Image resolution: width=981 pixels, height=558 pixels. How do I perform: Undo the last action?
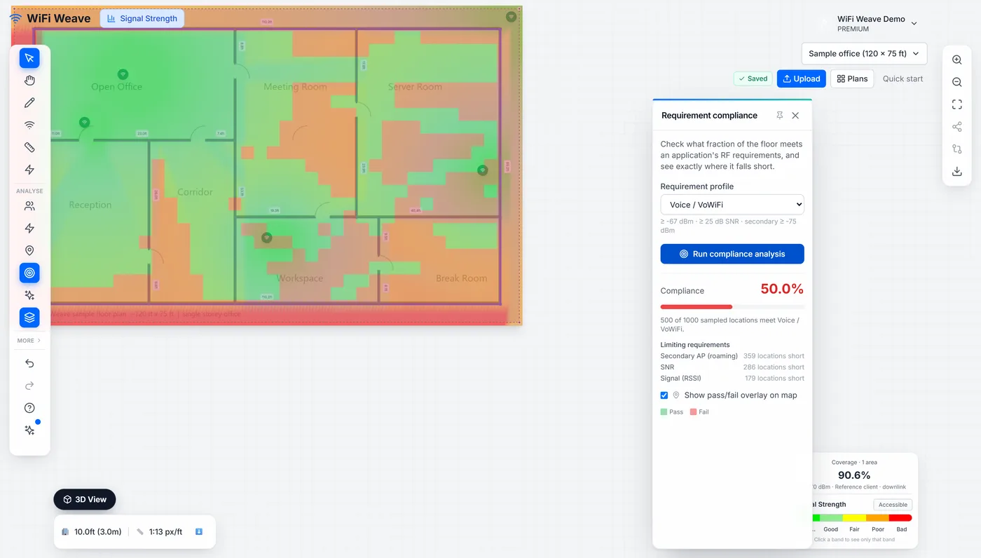pyautogui.click(x=29, y=363)
